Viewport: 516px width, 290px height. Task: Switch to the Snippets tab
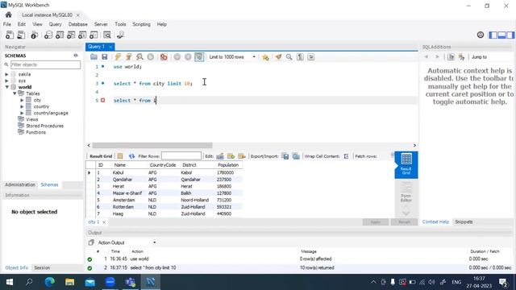[x=464, y=222]
